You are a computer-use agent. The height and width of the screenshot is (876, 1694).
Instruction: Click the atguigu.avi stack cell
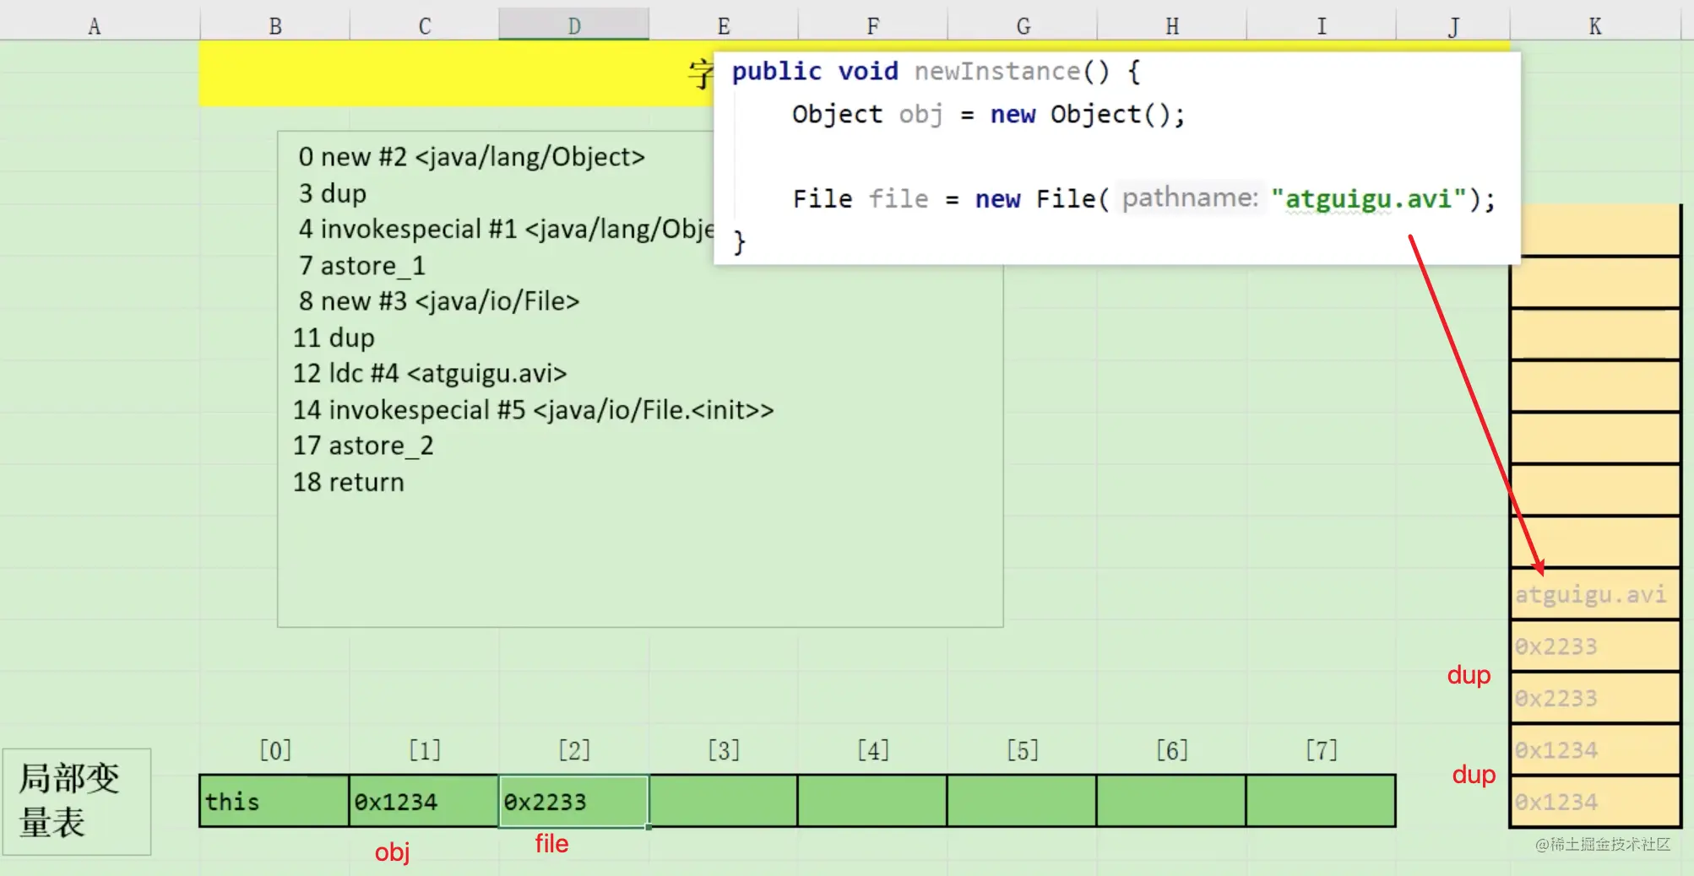pos(1594,594)
